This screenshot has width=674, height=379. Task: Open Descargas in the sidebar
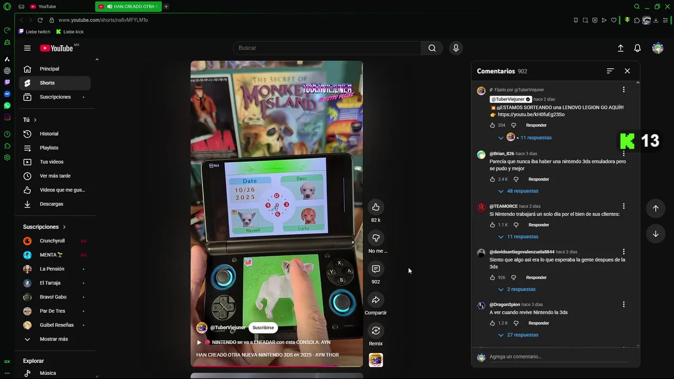pos(55,204)
